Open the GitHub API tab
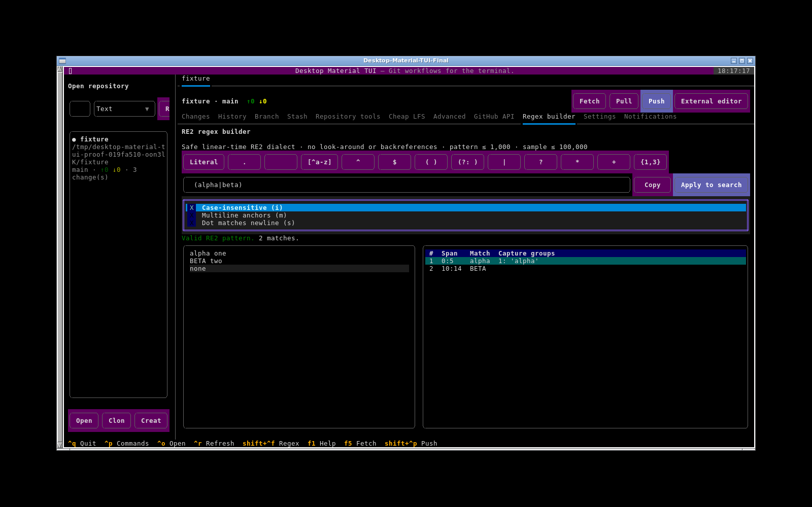Viewport: 812px width, 507px height. [494, 117]
